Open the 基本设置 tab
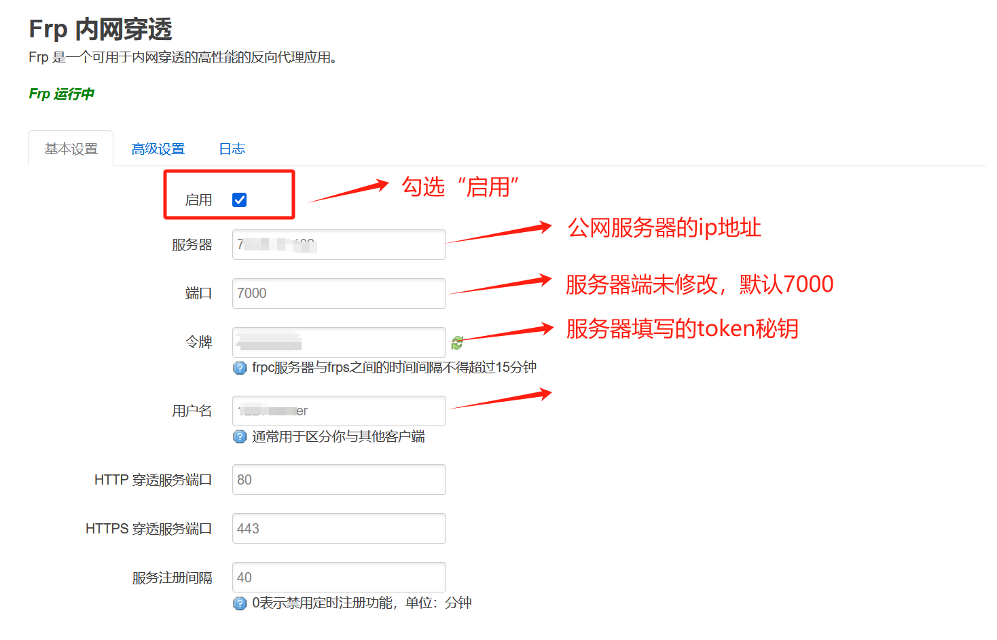This screenshot has height=640, width=997. point(71,149)
